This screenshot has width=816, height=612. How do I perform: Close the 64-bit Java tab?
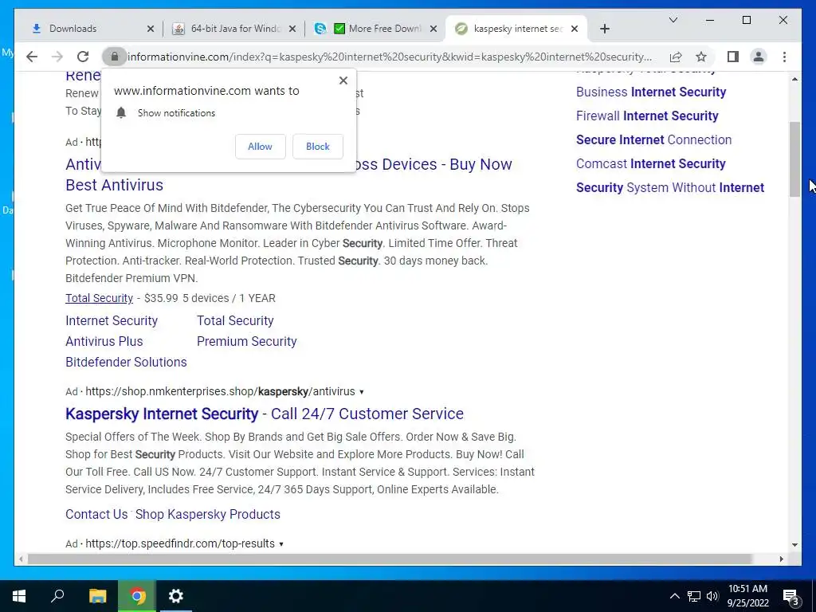coord(292,29)
